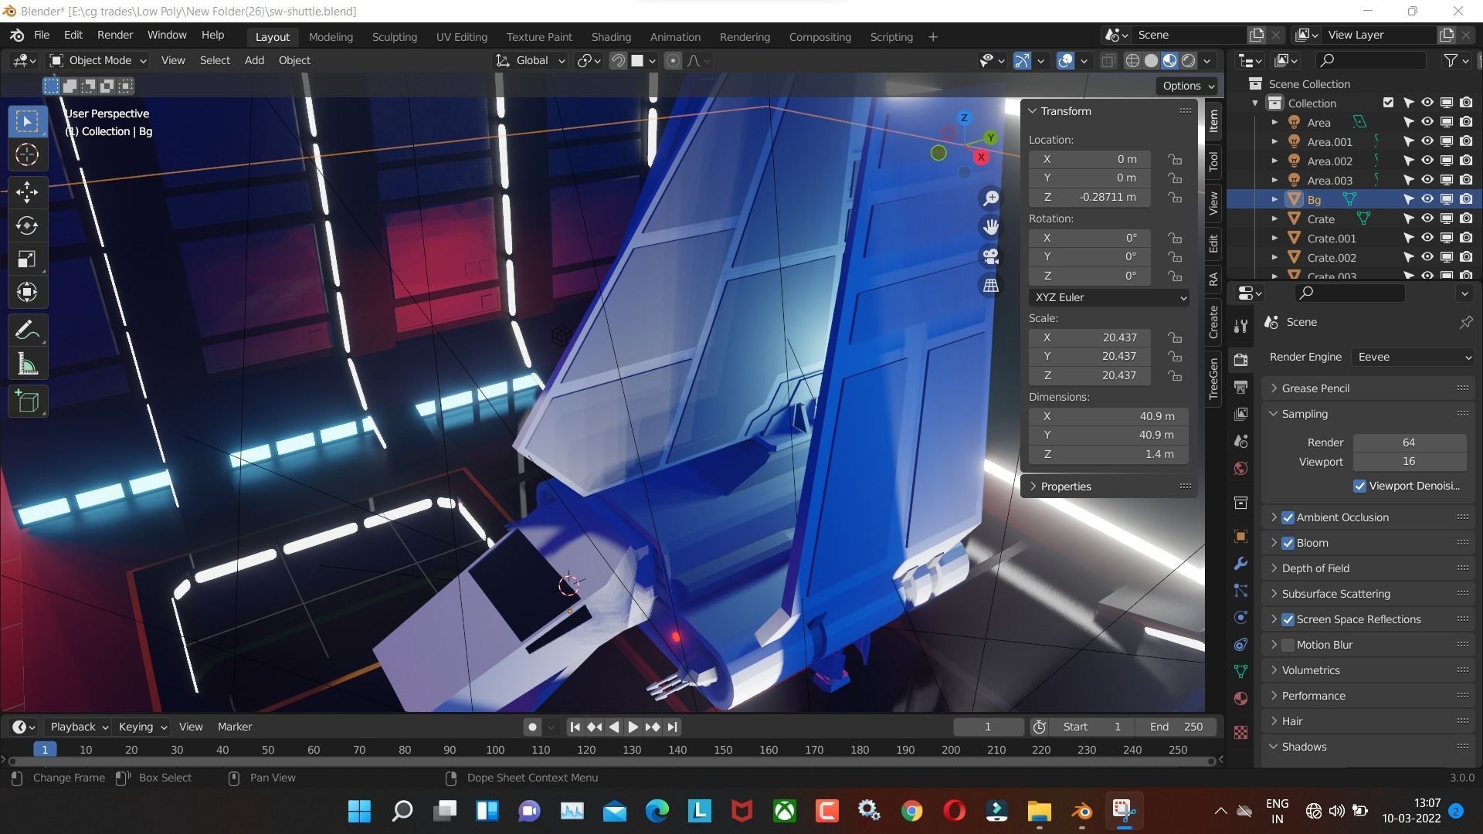Jump to frame 100 on the timeline

point(494,749)
